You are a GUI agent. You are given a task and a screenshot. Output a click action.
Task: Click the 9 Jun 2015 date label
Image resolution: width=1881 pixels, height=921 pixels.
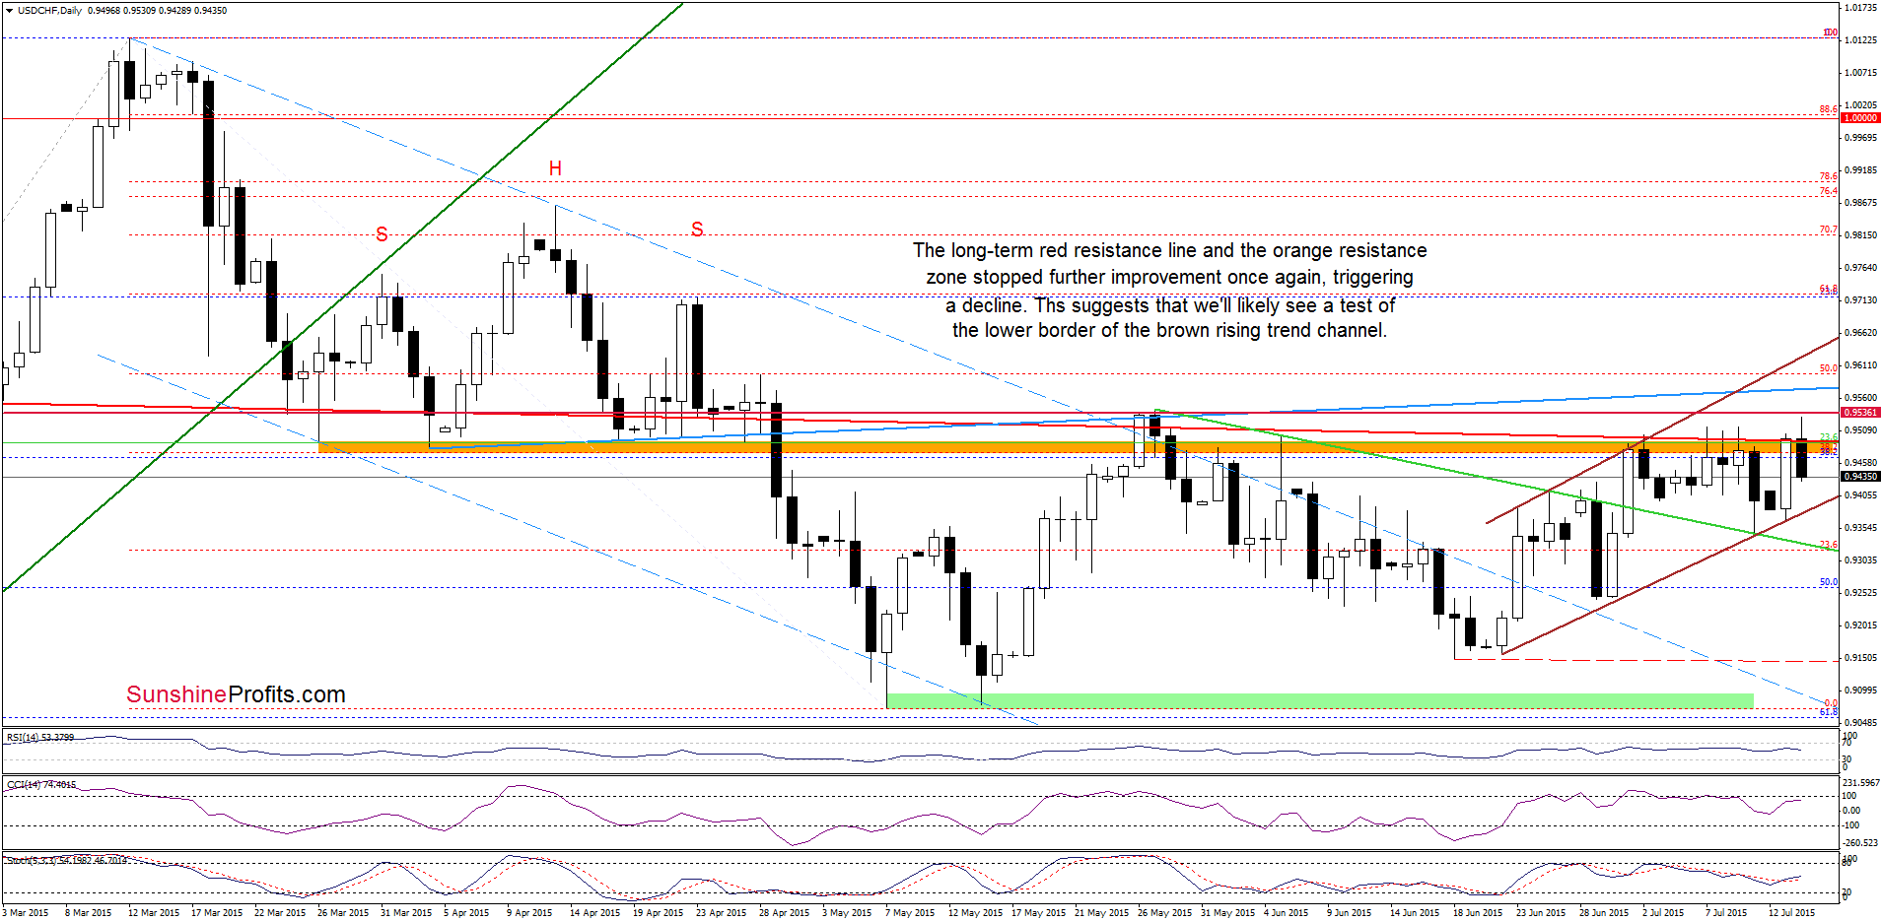(x=1349, y=913)
